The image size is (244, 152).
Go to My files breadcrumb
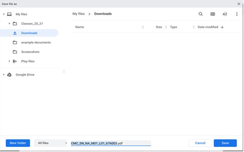point(79,14)
